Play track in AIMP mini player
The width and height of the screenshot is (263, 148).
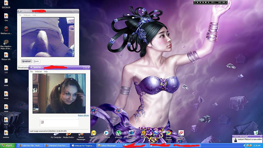(195, 2)
